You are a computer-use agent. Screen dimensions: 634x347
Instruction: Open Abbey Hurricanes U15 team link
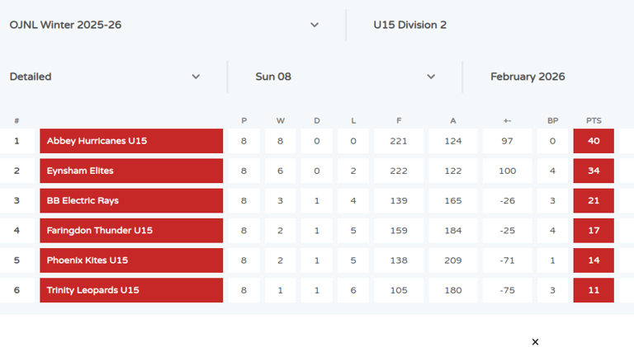pos(131,141)
